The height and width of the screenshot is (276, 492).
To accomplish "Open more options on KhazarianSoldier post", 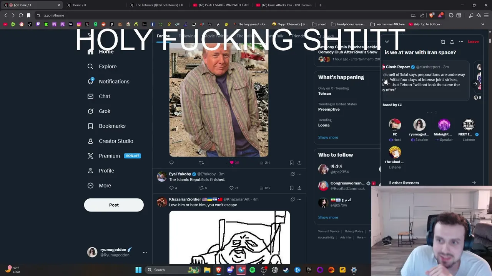I will click(x=299, y=199).
